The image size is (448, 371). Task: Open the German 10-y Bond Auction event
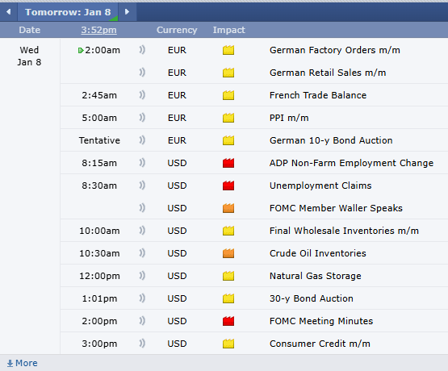click(x=331, y=140)
